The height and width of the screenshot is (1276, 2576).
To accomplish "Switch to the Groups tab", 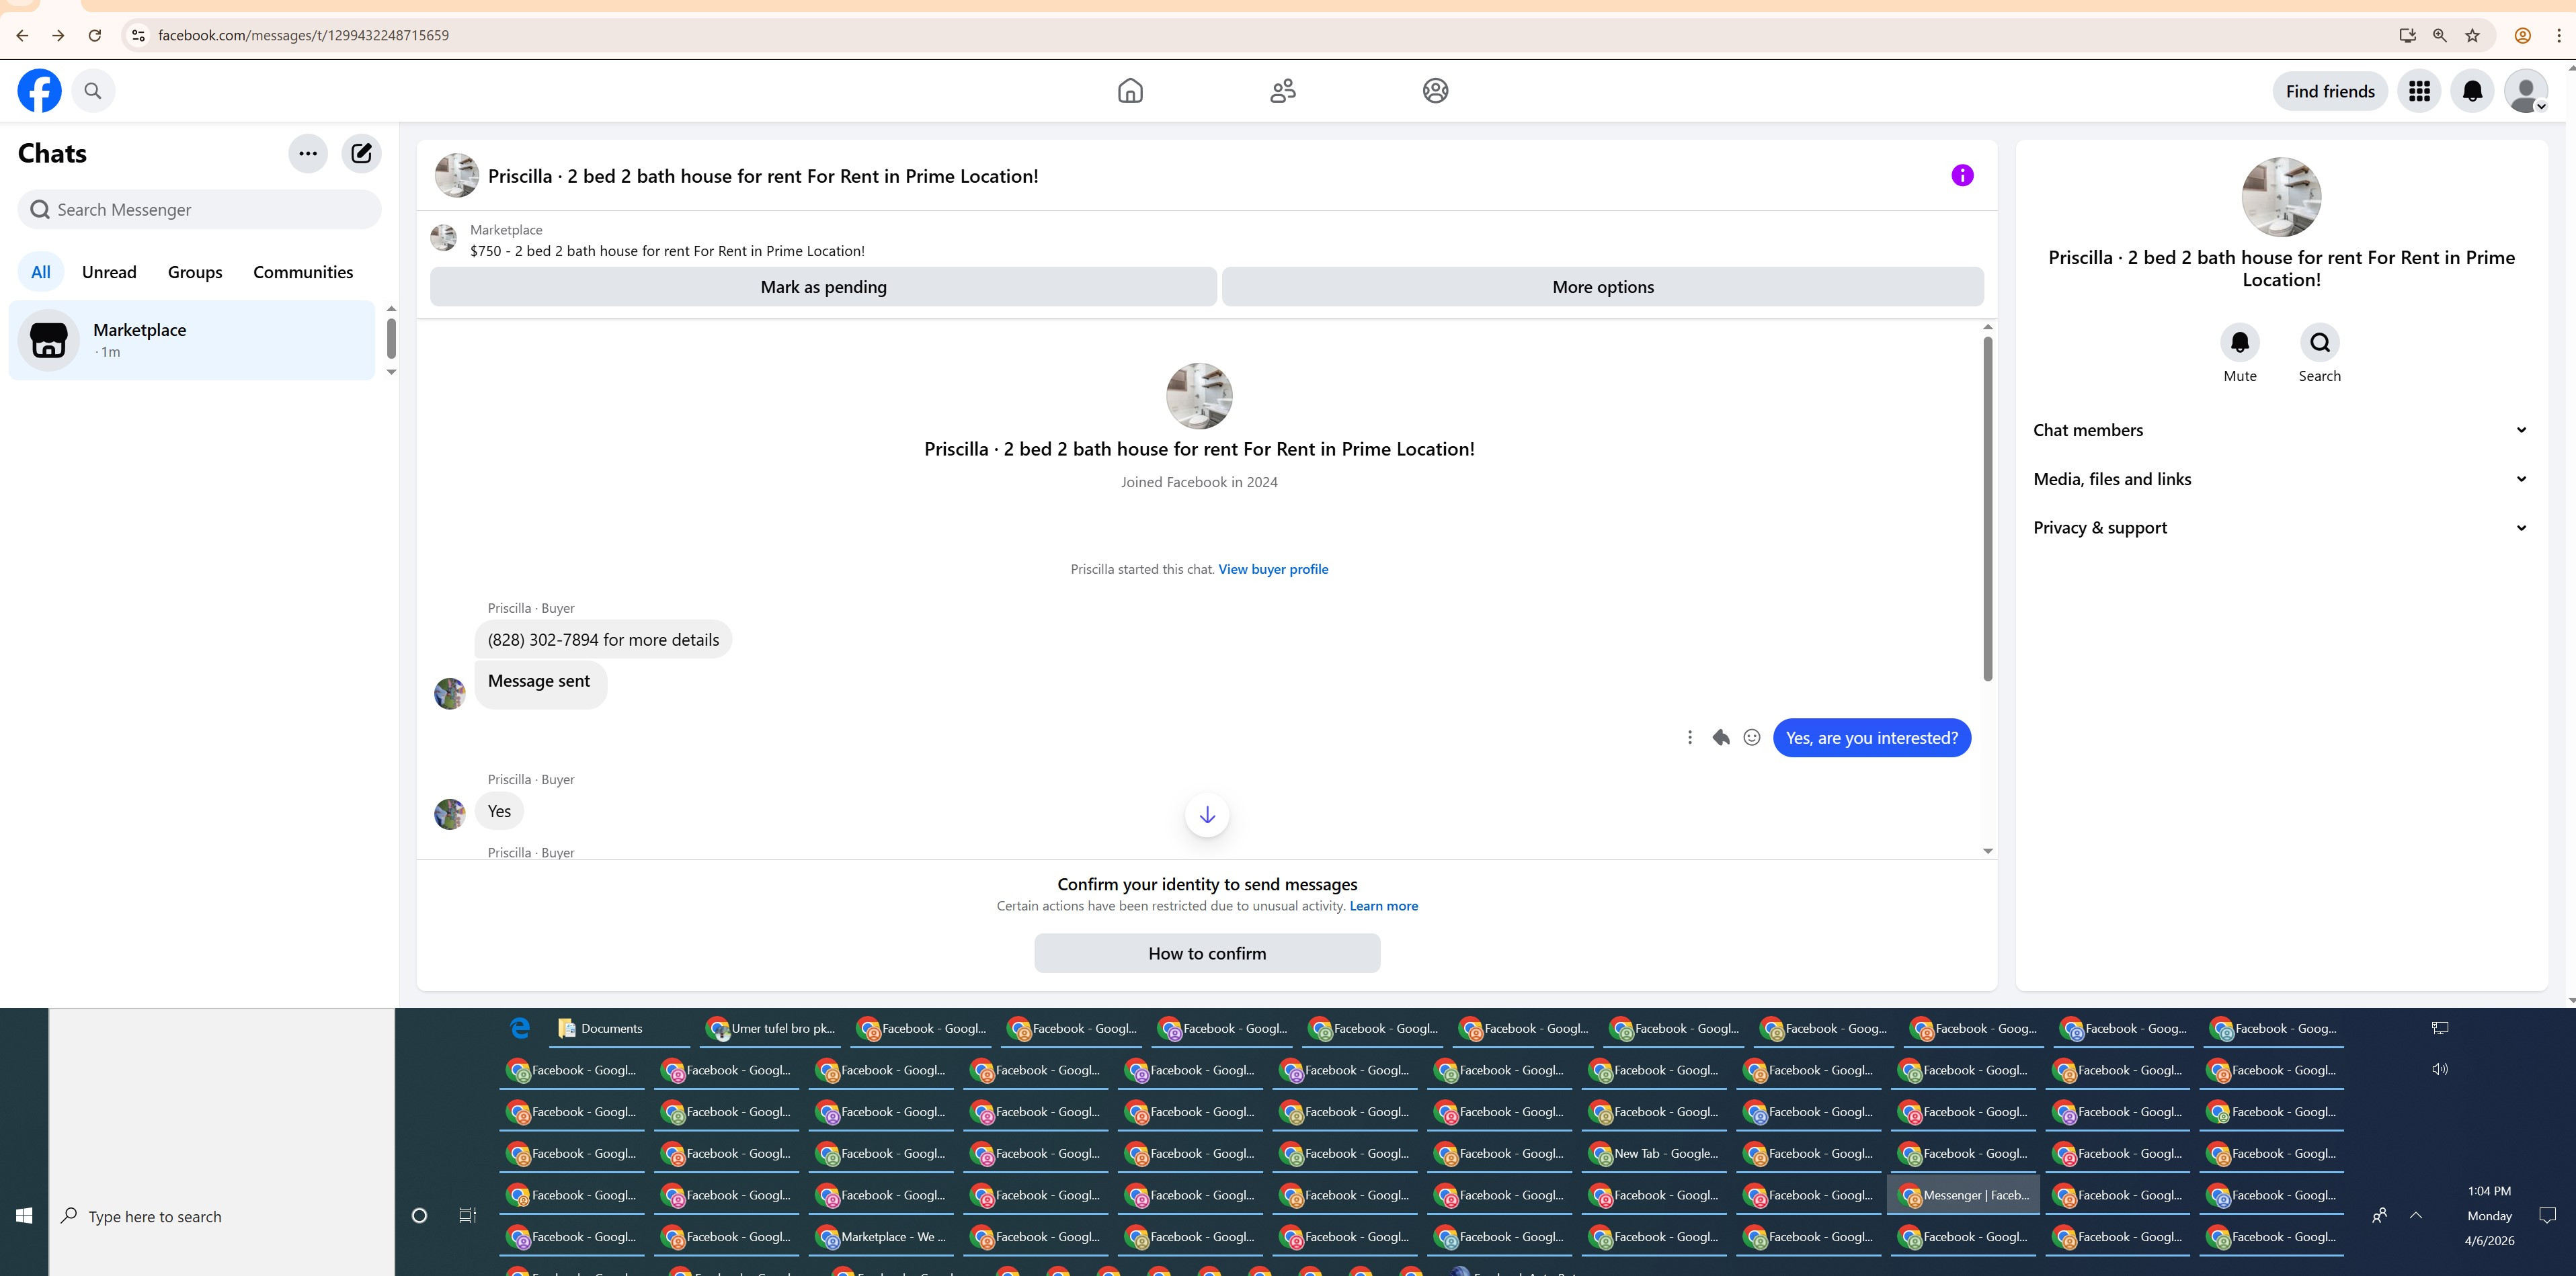I will [195, 271].
